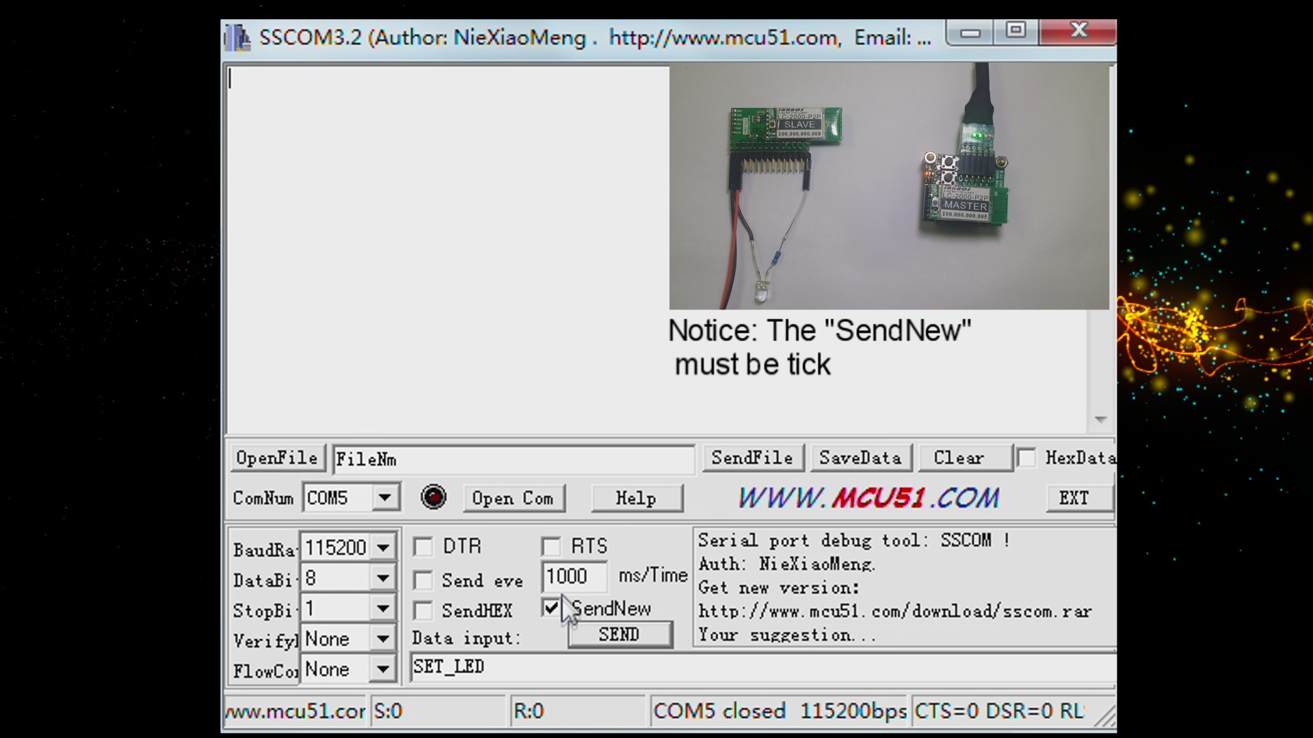Viewport: 1313px width, 738px height.
Task: Click the SendFile icon button
Action: tap(751, 458)
